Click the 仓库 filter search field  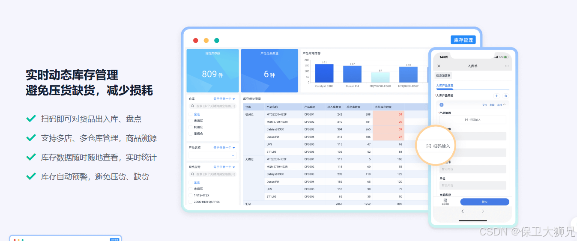(x=212, y=106)
